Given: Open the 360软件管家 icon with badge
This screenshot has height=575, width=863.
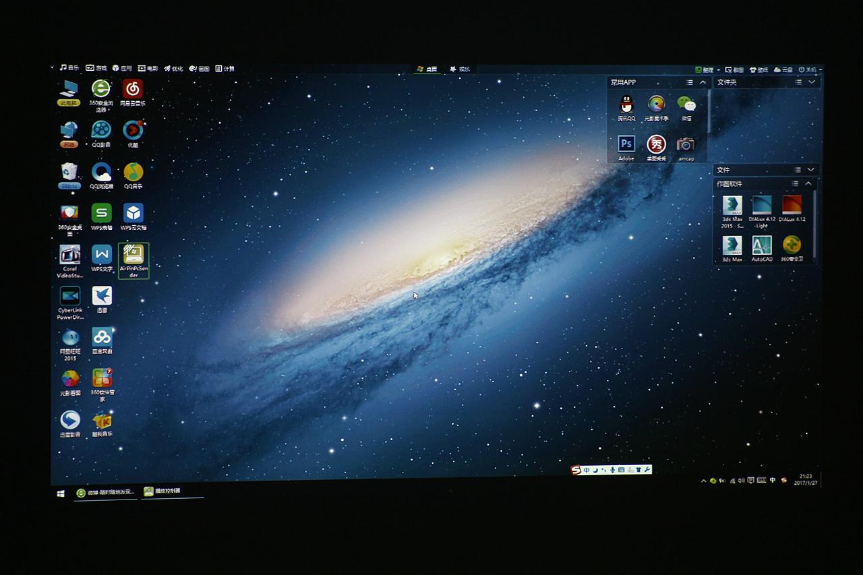Looking at the screenshot, I should 102,386.
